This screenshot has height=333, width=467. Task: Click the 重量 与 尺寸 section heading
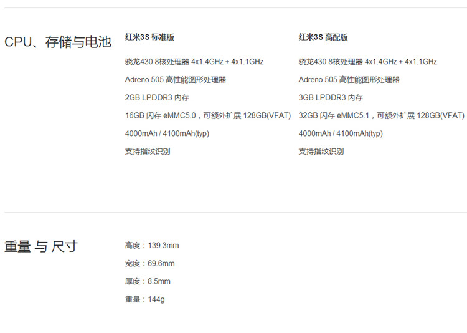click(40, 246)
